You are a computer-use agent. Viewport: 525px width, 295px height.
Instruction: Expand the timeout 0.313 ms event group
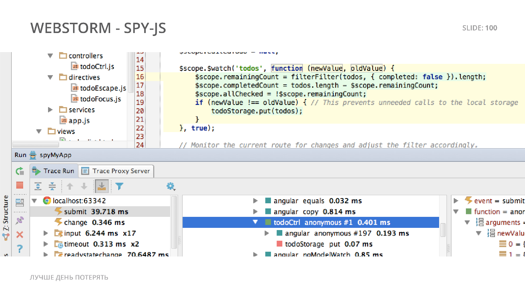click(46, 244)
